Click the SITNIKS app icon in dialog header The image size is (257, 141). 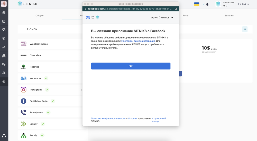97,17
